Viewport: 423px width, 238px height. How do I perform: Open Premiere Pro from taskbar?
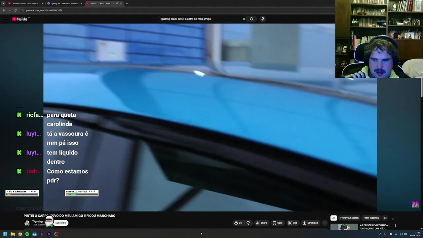coord(49,234)
